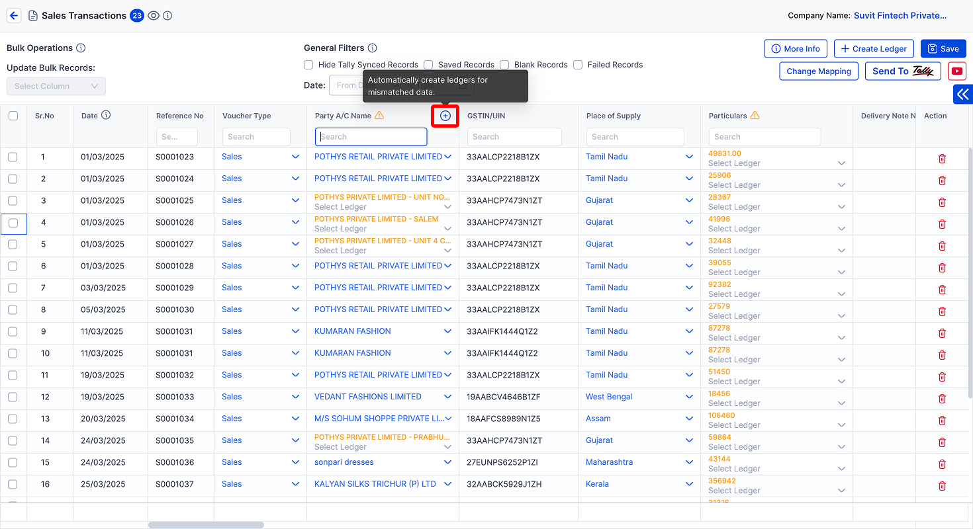This screenshot has height=529, width=973.
Task: Click the Create Ledger button
Action: 874,49
